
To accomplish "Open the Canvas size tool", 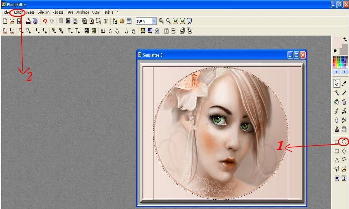I will point(91,21).
